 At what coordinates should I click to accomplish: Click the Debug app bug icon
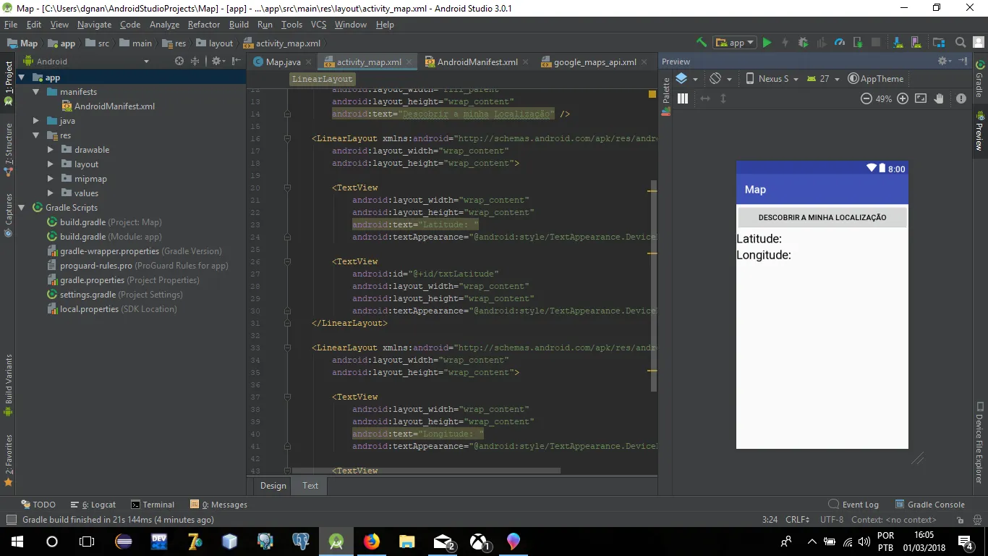803,43
